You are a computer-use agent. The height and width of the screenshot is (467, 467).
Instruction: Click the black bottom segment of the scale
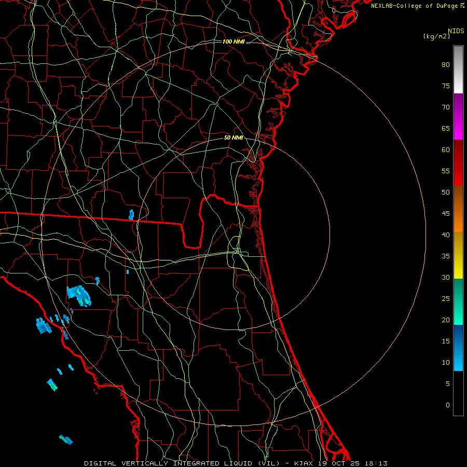(458, 393)
